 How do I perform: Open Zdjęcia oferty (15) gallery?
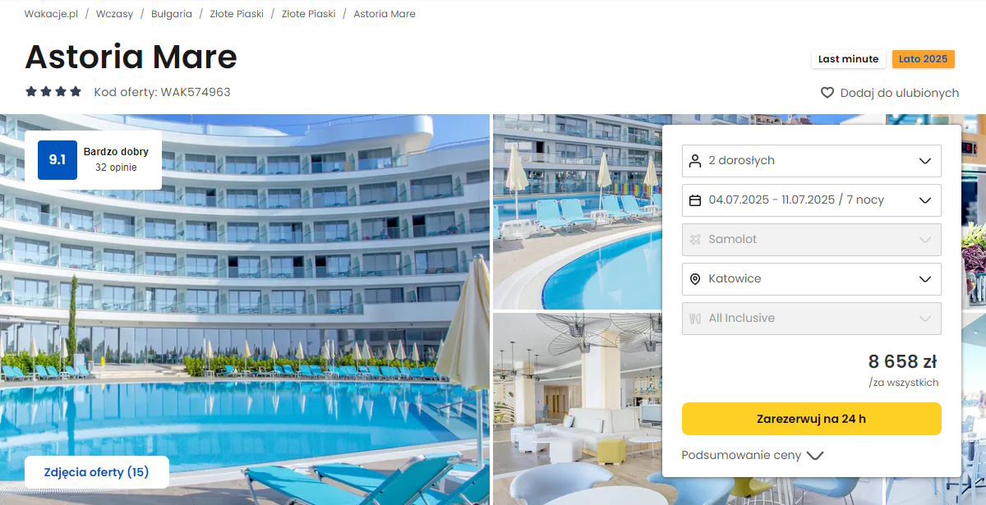click(x=97, y=472)
